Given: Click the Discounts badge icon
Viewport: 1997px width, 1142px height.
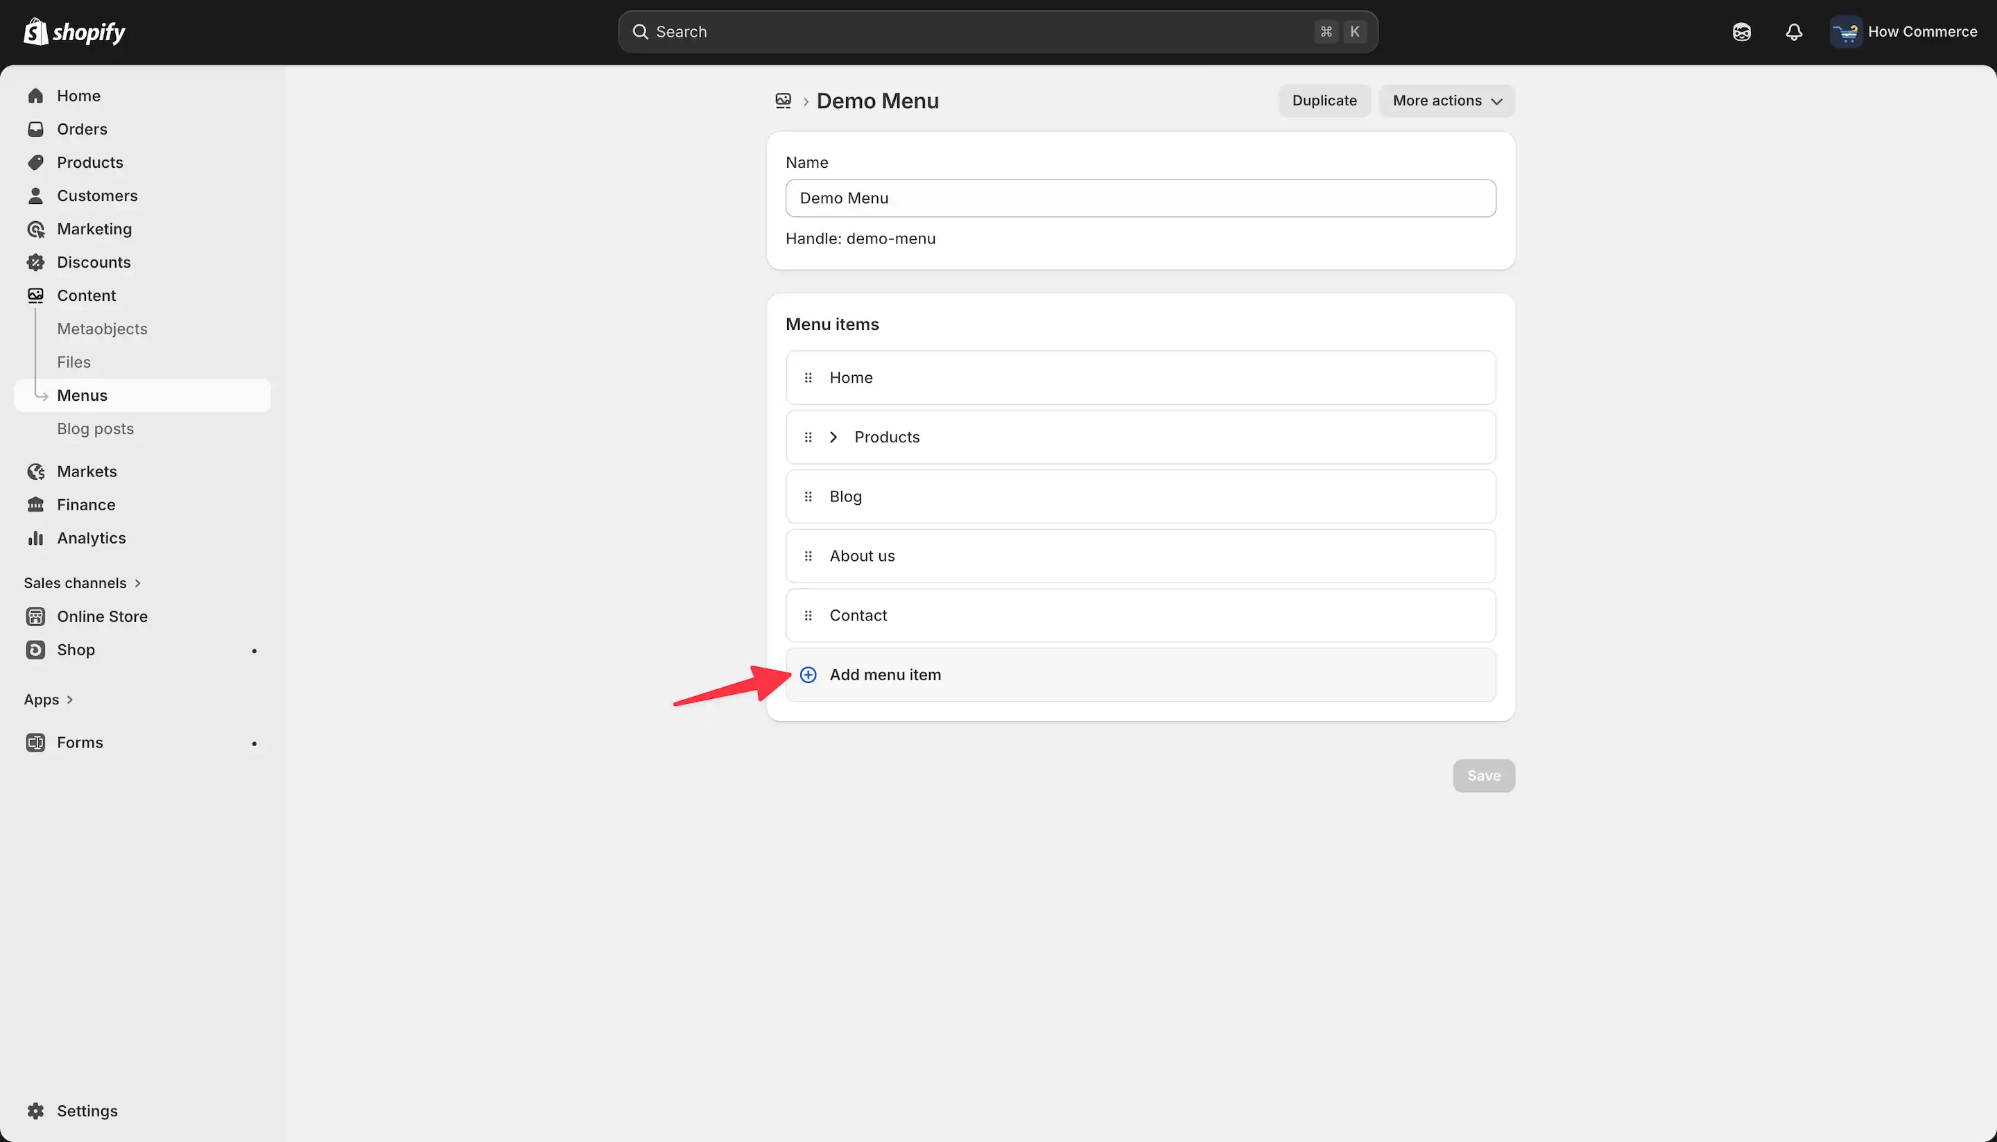Looking at the screenshot, I should coord(35,262).
